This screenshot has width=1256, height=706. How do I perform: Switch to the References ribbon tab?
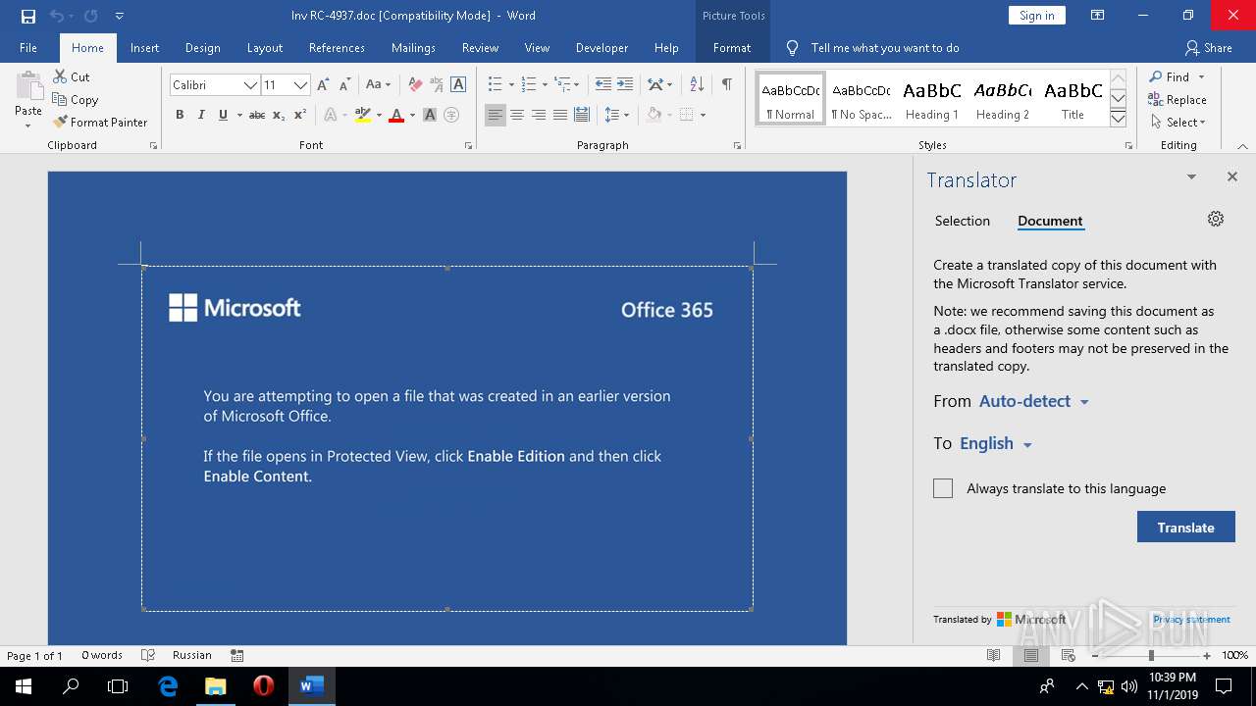[x=337, y=48]
